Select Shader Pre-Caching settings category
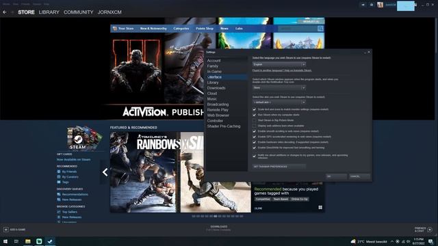Viewport: 438px width, 246px height. coord(224,126)
